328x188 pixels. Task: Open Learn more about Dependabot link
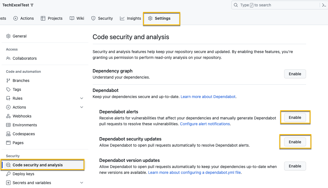pos(208,97)
